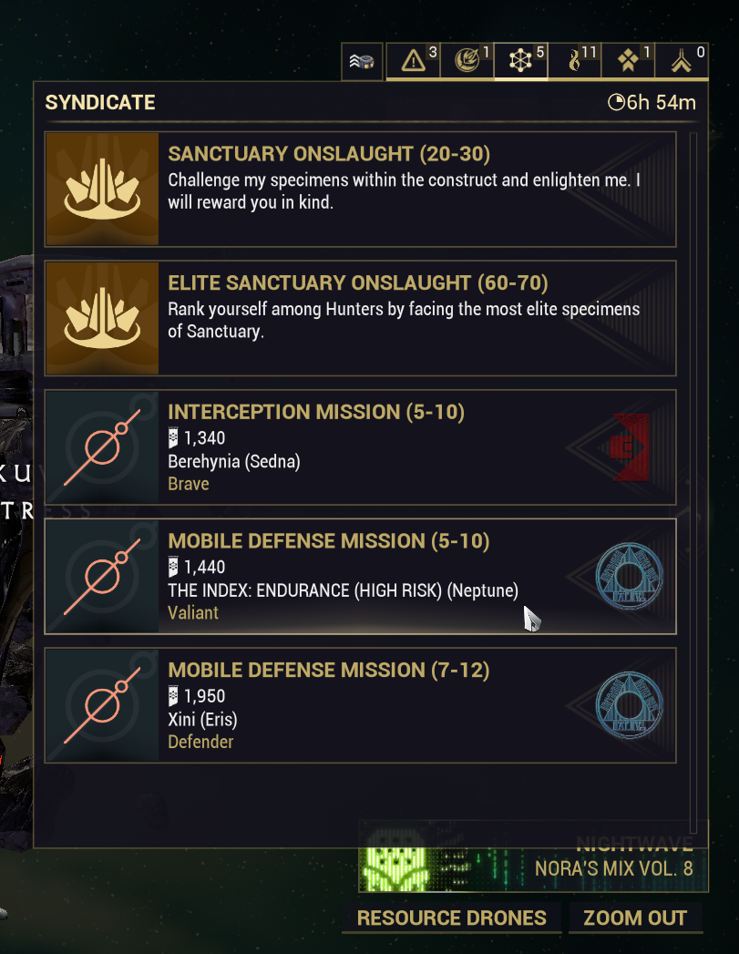Open the news feed icon left of the tabs
This screenshot has width=739, height=954.
(x=363, y=62)
